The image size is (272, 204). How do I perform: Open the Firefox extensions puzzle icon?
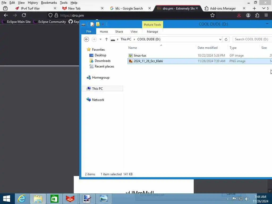pyautogui.click(x=257, y=15)
